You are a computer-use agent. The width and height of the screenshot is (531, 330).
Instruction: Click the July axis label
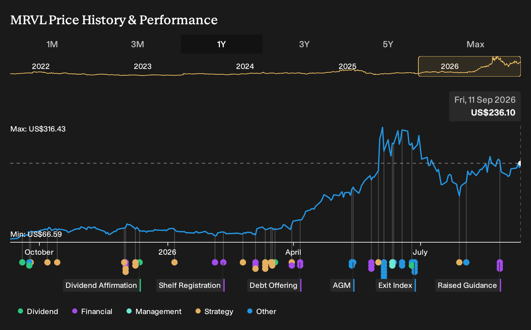pyautogui.click(x=420, y=252)
